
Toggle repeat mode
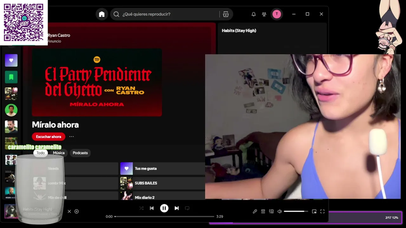click(187, 208)
